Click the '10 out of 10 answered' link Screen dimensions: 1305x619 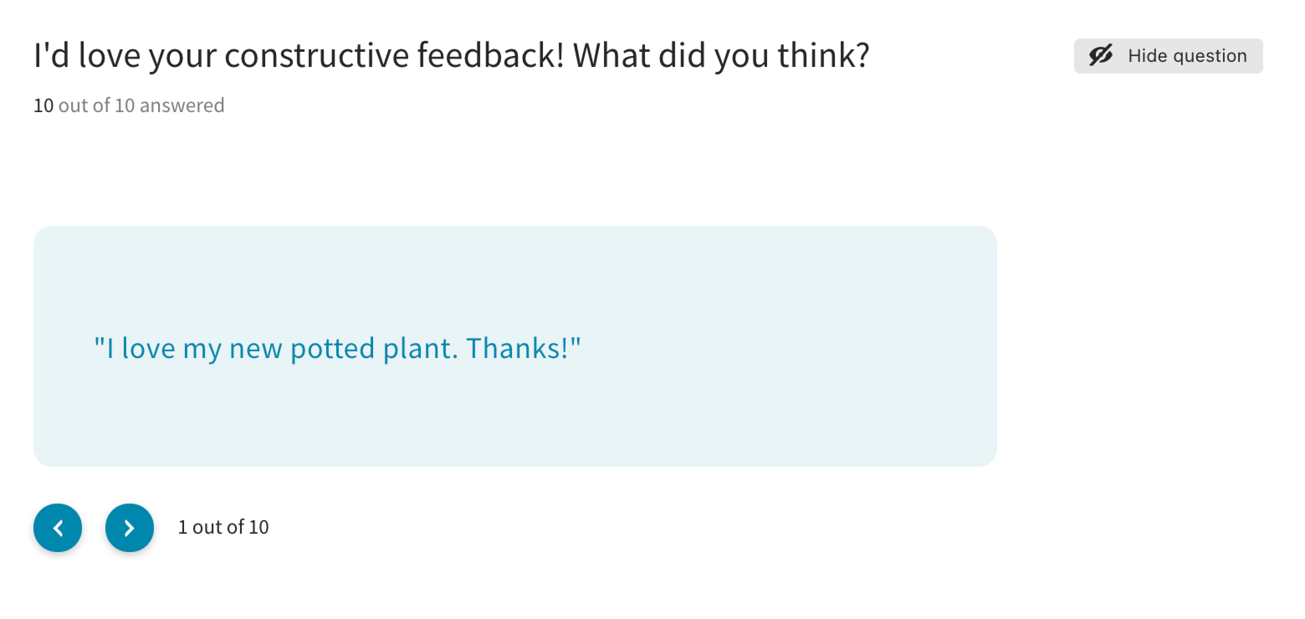pyautogui.click(x=129, y=105)
